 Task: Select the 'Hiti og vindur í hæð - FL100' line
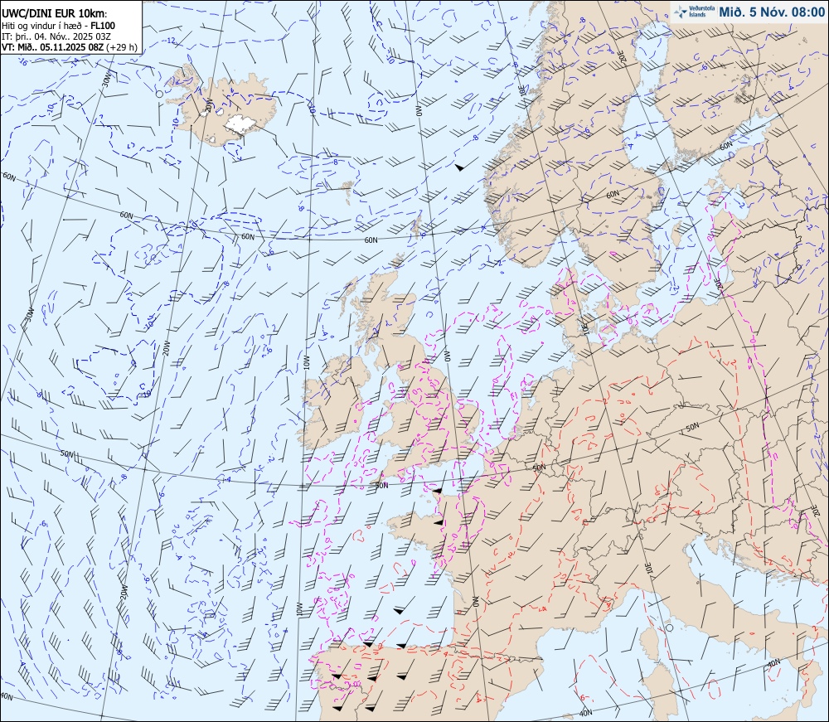click(x=59, y=26)
